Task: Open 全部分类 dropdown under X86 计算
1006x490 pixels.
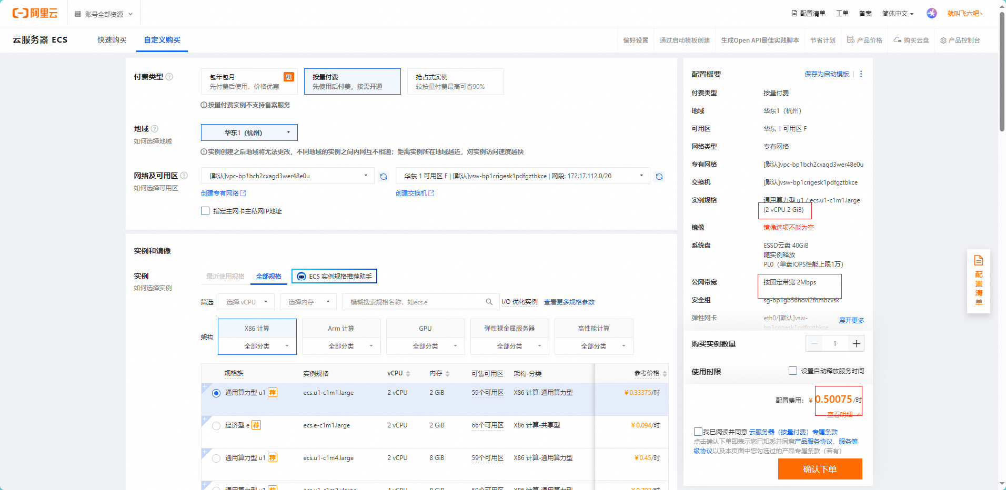Action: tap(257, 346)
